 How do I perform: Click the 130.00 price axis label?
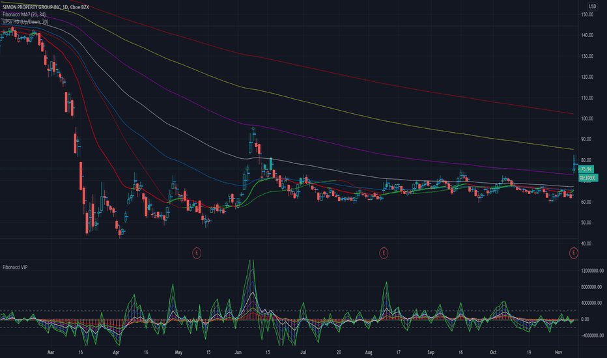[x=587, y=56]
